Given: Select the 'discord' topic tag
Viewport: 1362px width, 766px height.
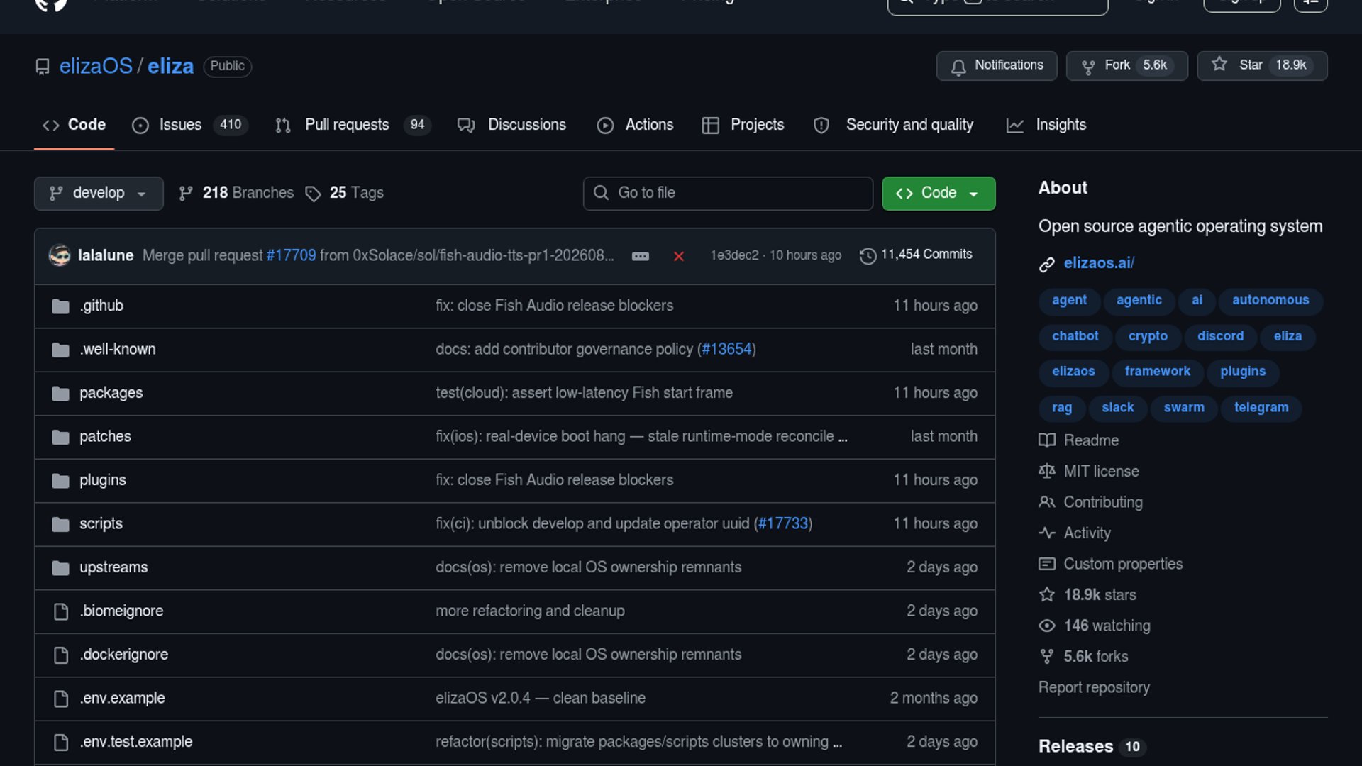Looking at the screenshot, I should coord(1220,337).
